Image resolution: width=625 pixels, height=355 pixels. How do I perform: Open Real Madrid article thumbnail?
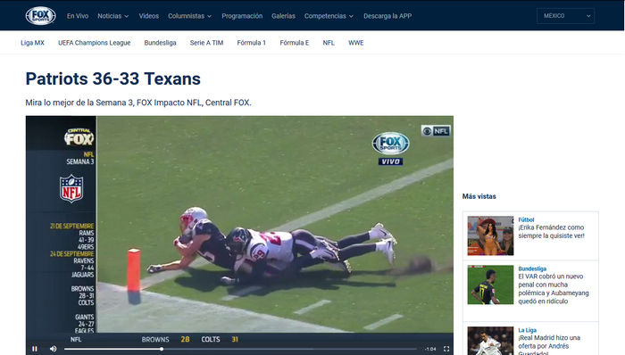click(490, 341)
